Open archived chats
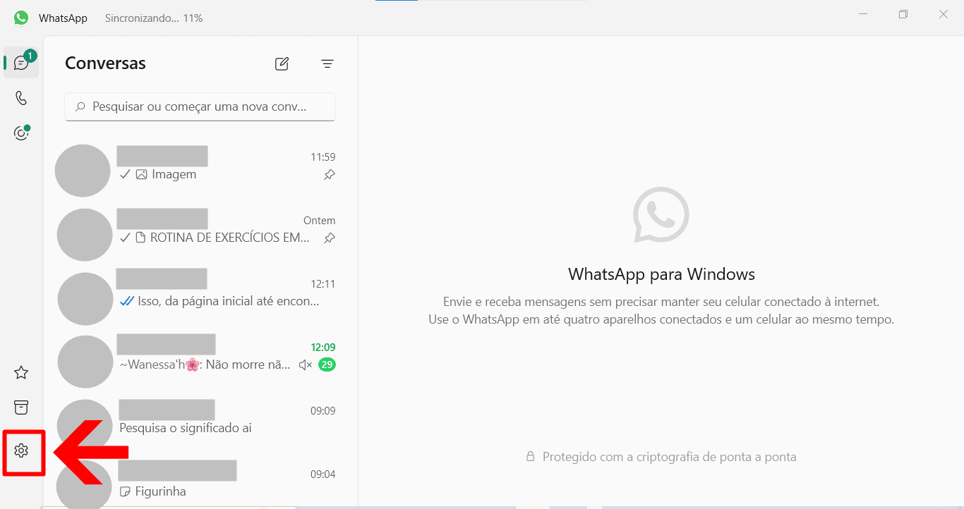 click(21, 407)
